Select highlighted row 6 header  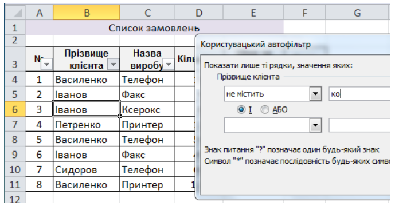(x=15, y=109)
